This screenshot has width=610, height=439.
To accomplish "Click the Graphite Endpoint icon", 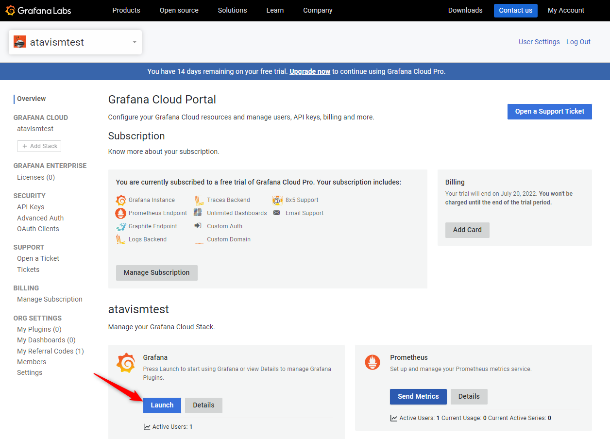I will click(121, 226).
